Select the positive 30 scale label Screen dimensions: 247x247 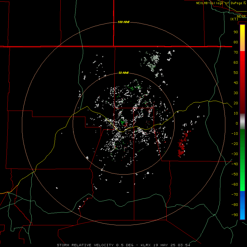(x=236, y=93)
